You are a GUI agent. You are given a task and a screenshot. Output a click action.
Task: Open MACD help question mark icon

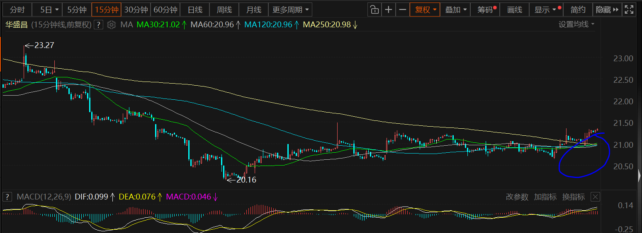[x=7, y=197]
